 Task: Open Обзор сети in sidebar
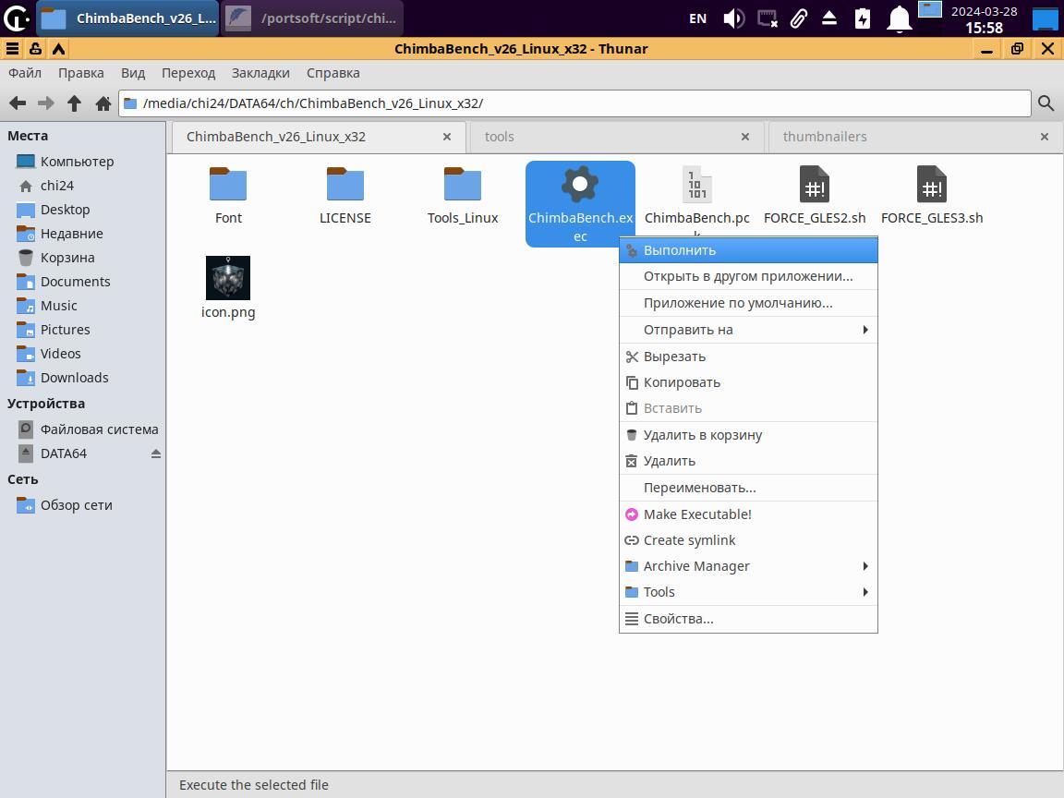tap(76, 505)
